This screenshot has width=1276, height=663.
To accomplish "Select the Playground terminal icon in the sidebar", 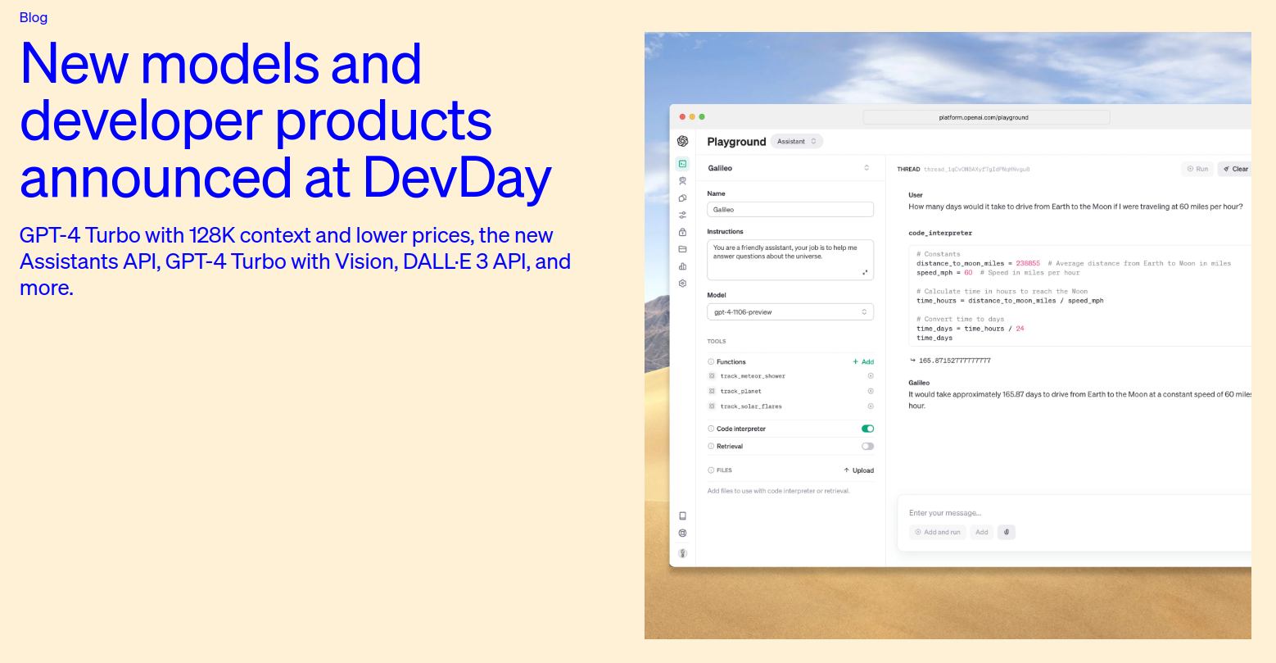I will [x=682, y=164].
